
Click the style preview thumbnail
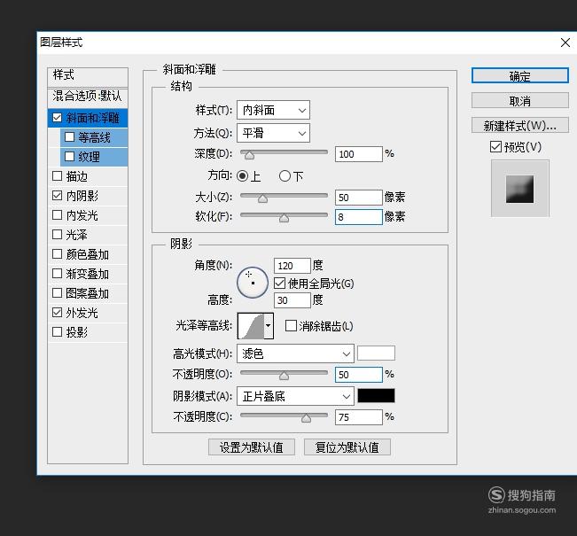click(520, 189)
